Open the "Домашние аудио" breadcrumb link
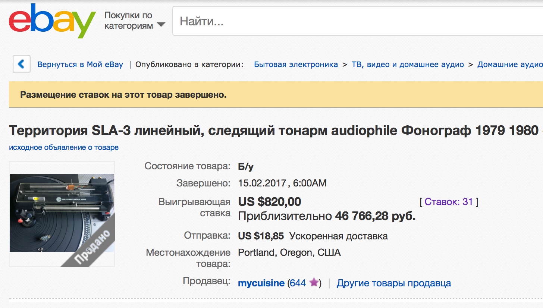The width and height of the screenshot is (543, 308). [509, 65]
